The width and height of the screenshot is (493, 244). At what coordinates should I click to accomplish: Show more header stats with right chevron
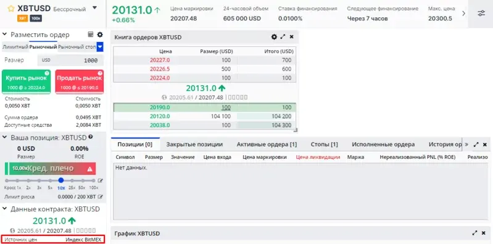click(463, 13)
